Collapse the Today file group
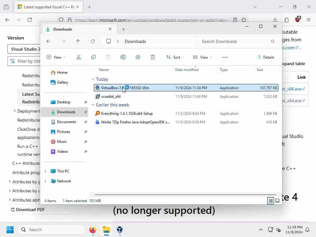Screen dimensions: 316x237 [93, 79]
